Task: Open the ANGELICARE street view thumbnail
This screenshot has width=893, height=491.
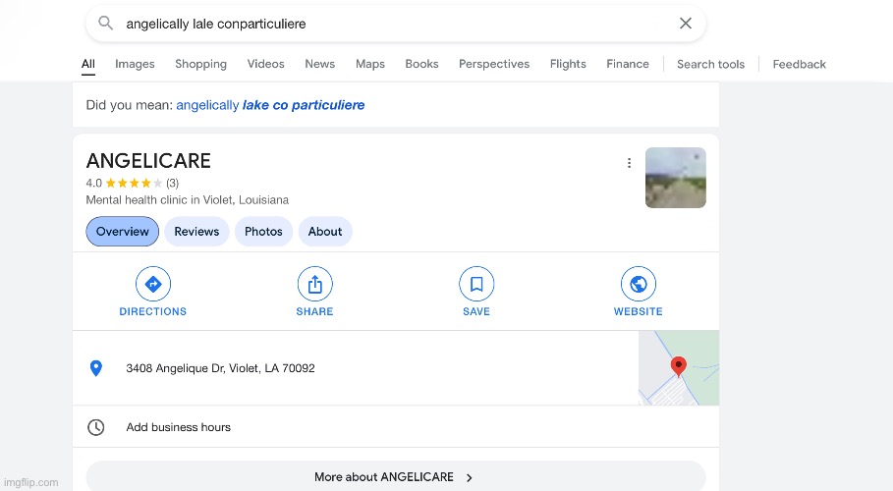Action: [x=675, y=178]
